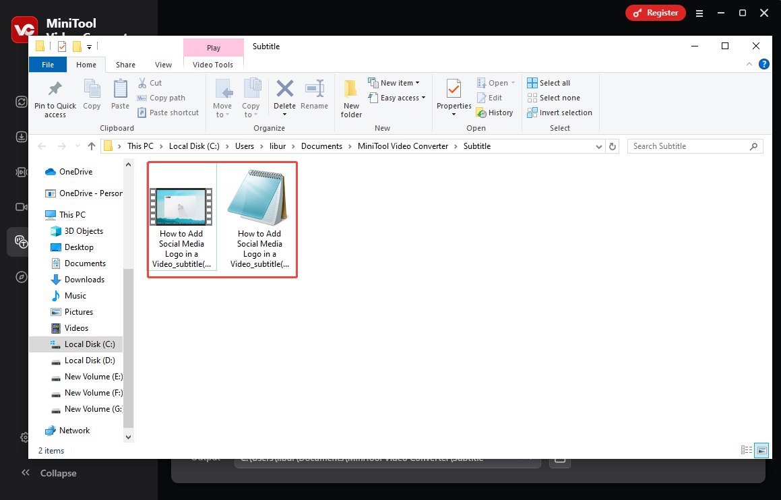Screen dimensions: 781x500
Task: Open recent locations dropdown arrow
Action: click(x=77, y=146)
